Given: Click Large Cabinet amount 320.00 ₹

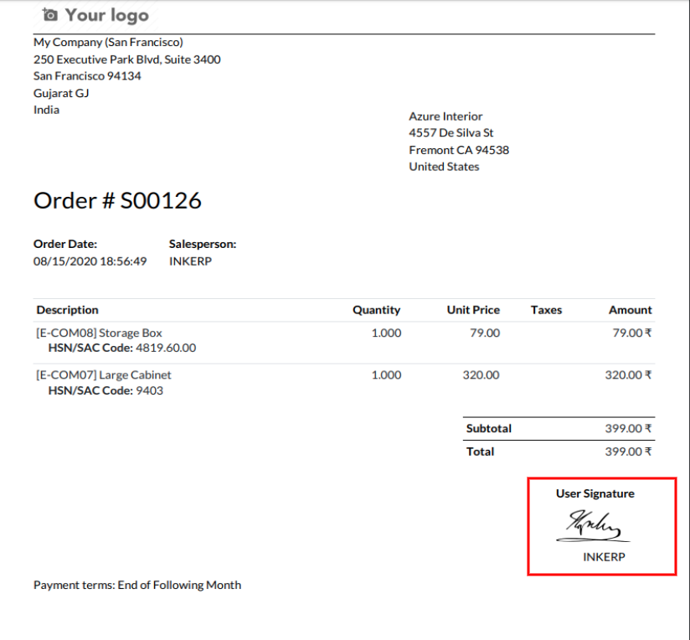Looking at the screenshot, I should pos(628,375).
